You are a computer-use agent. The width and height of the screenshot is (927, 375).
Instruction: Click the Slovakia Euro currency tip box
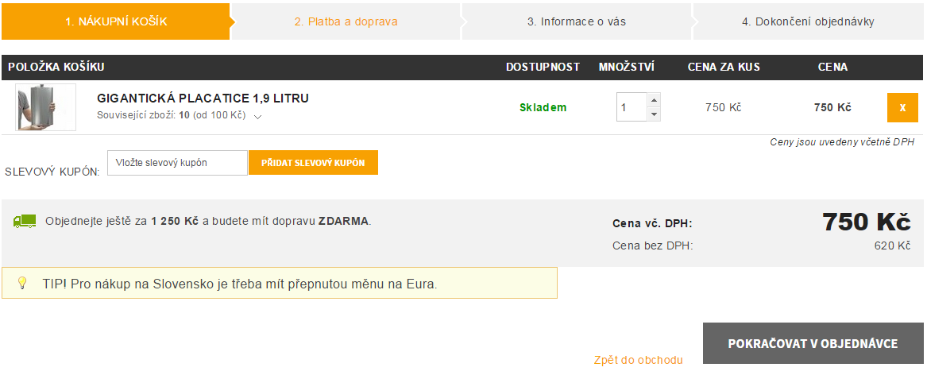point(280,283)
